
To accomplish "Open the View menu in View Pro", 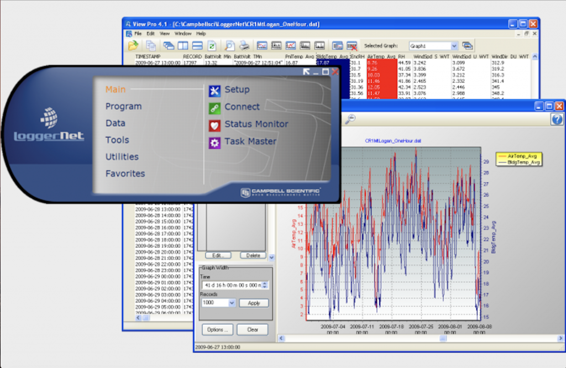I will pos(165,34).
